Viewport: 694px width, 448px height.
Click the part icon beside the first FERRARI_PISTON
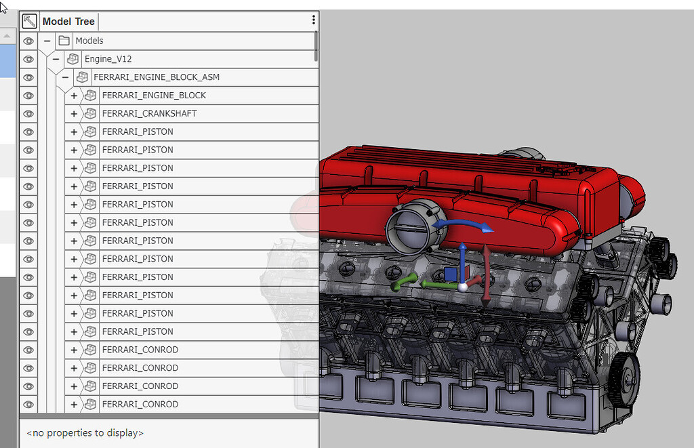tap(90, 131)
